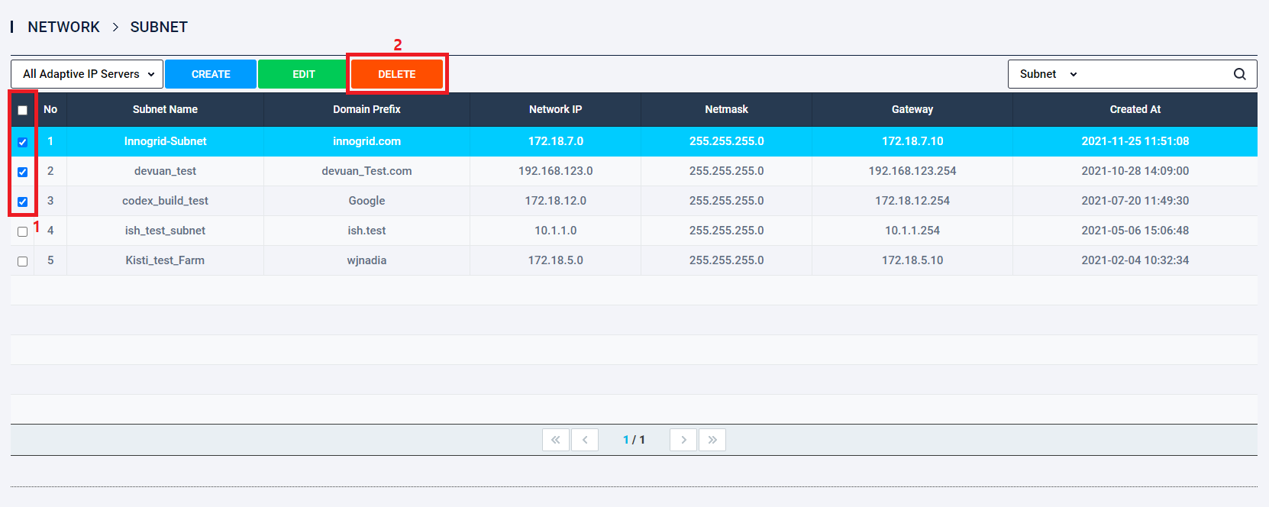Viewport: 1269px width, 507px height.
Task: Click created date 2021-10-28 14:09:00
Action: 1135,171
